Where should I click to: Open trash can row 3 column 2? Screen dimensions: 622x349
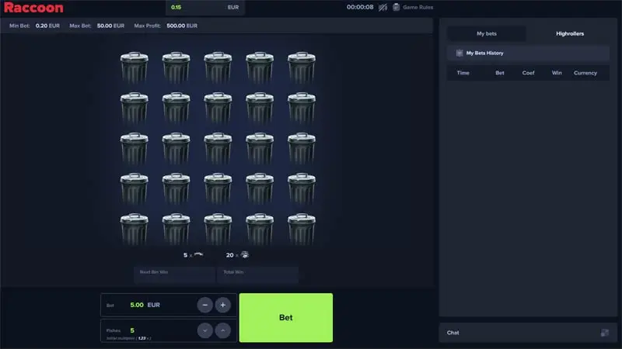pos(176,148)
